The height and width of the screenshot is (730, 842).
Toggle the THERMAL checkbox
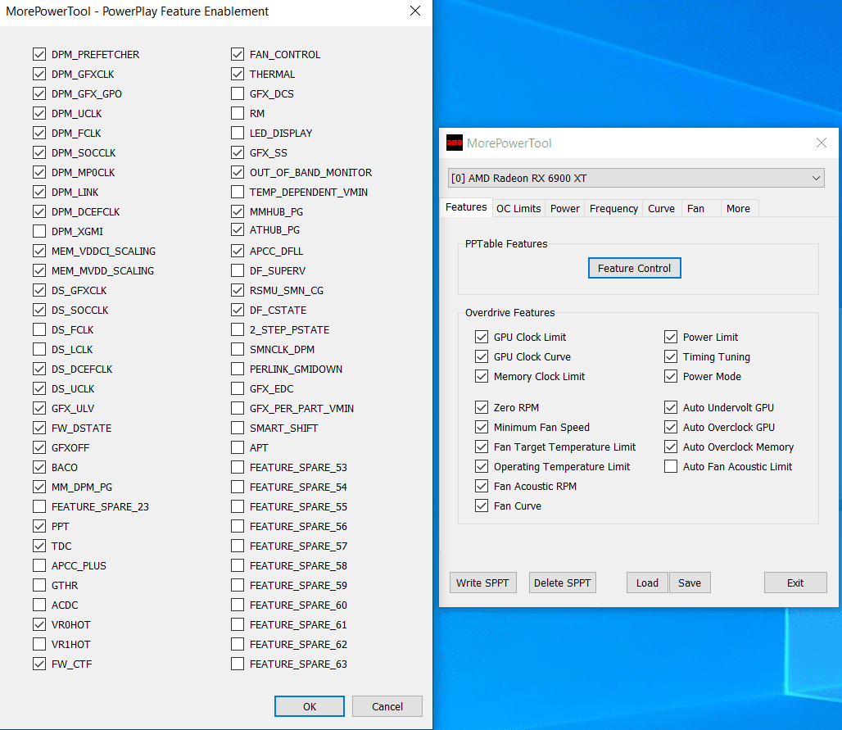coord(238,74)
